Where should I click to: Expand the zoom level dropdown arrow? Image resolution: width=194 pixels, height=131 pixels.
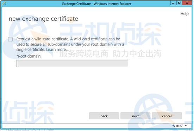186,126
